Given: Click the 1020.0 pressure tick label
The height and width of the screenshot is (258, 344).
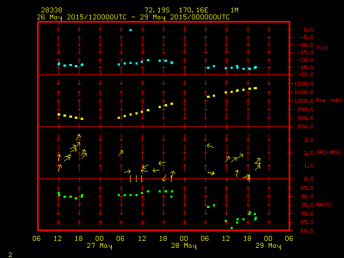Looking at the screenshot, I should [x=304, y=84].
